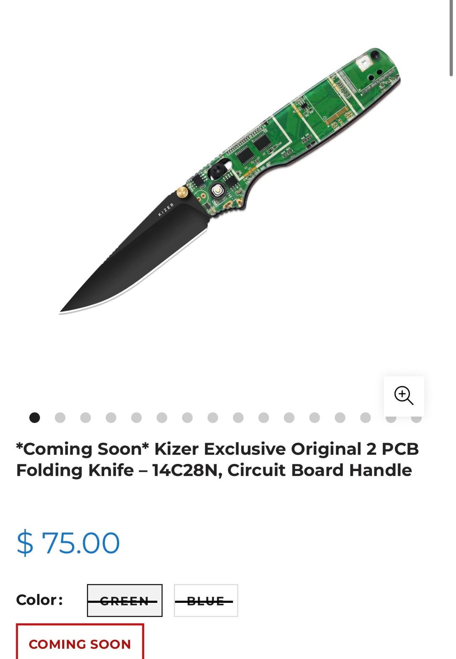Go to the twelfth carousel dot

315,418
